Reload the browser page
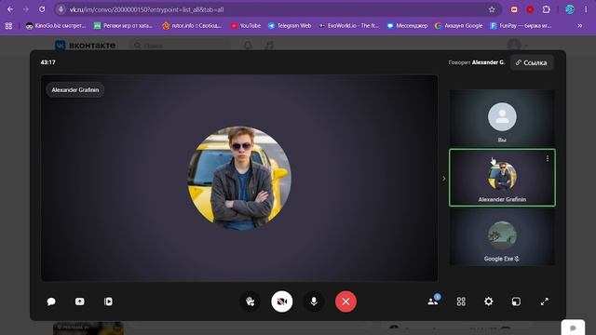 tap(42, 9)
